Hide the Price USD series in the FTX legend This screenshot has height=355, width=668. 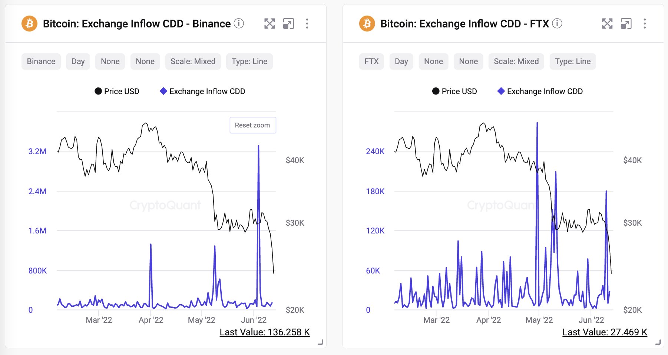point(455,91)
